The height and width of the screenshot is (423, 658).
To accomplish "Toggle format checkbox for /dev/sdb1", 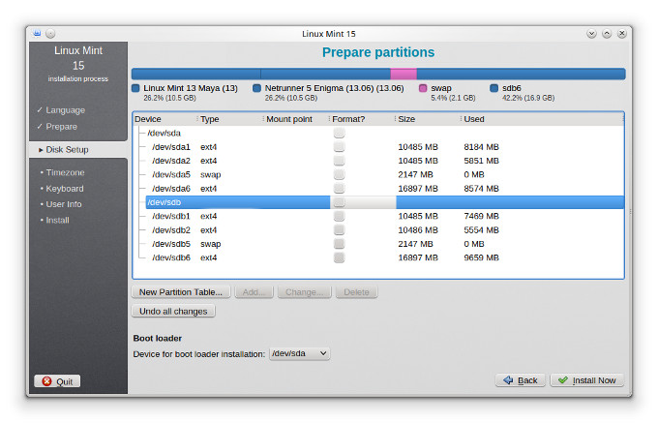I will [339, 216].
